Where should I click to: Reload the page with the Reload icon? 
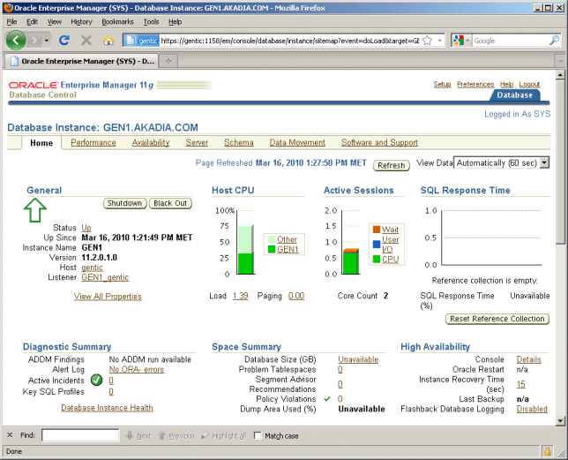(x=64, y=41)
